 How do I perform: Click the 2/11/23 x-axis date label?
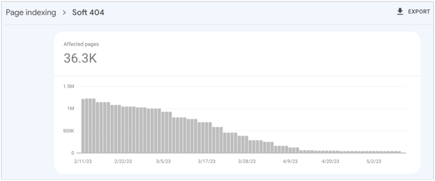coord(83,162)
